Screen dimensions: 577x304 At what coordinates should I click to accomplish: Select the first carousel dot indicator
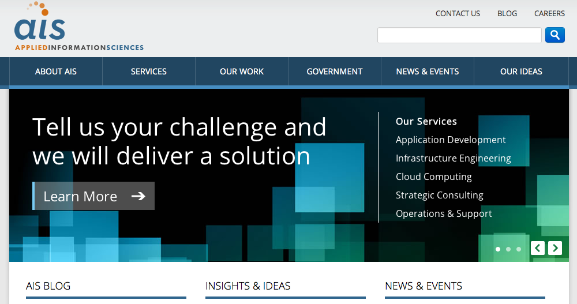click(498, 249)
